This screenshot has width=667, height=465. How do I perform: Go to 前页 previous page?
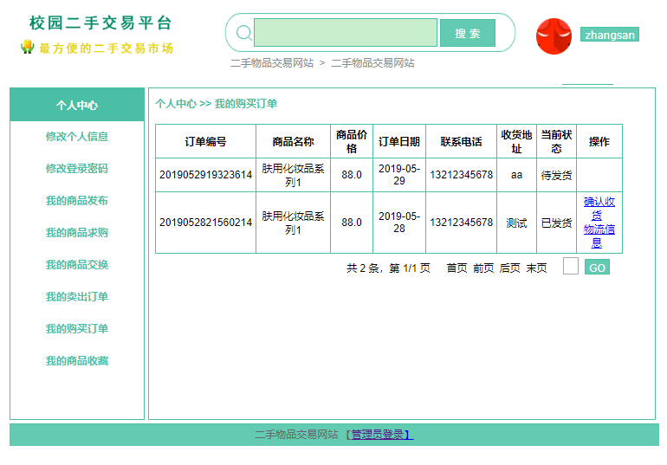pos(483,268)
